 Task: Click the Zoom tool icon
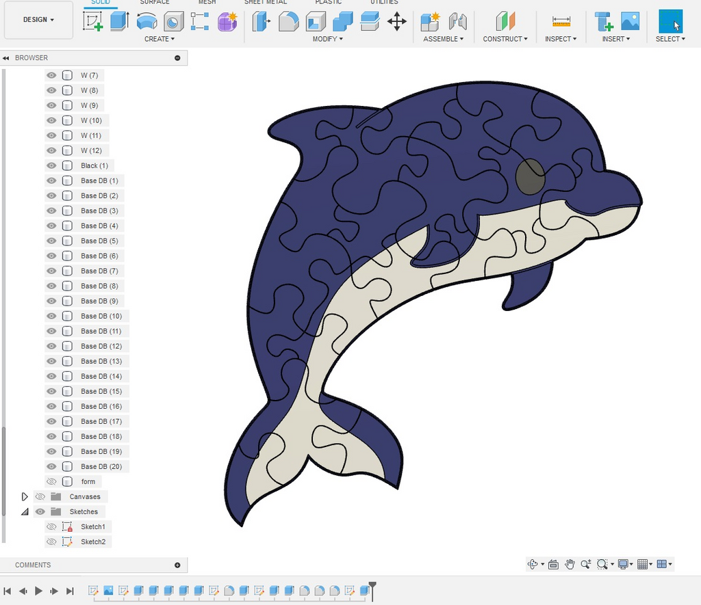(x=586, y=565)
